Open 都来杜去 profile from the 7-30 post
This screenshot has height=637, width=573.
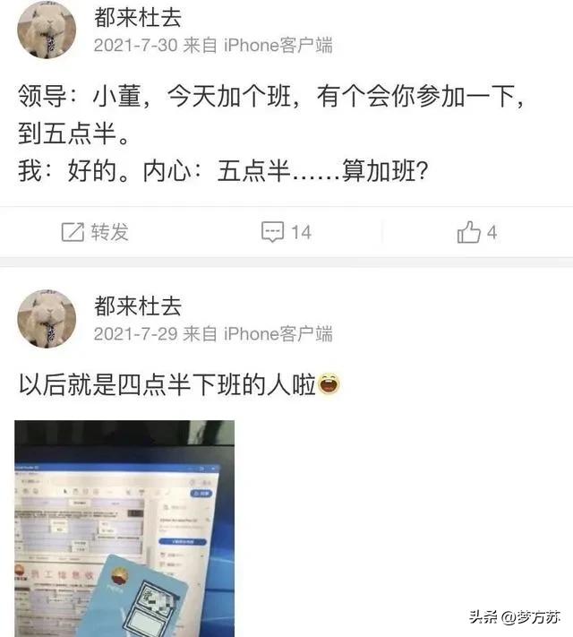coord(138,17)
